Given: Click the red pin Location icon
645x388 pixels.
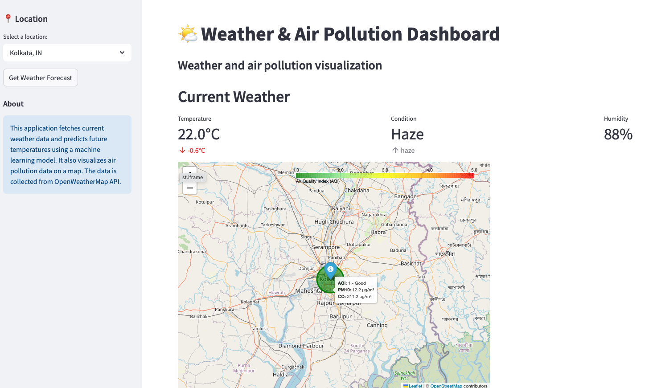Looking at the screenshot, I should point(8,19).
